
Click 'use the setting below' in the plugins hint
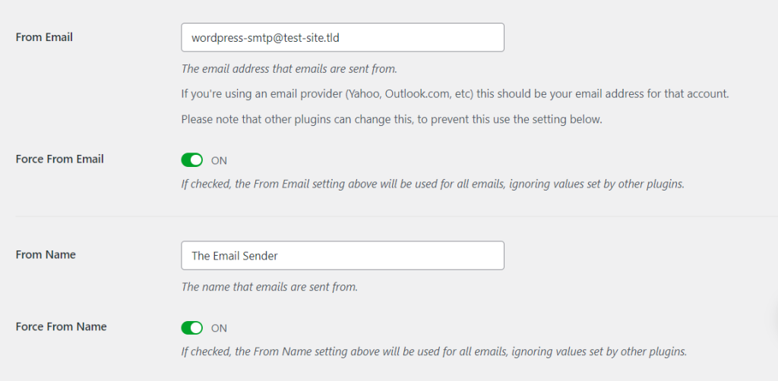pos(554,119)
